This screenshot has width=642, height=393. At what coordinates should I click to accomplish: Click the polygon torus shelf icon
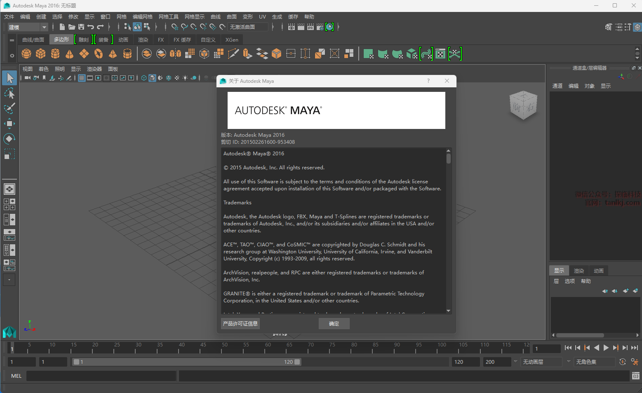click(x=99, y=54)
